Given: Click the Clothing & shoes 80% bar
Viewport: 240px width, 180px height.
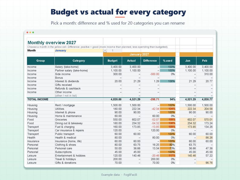Looking at the screenshot, I should 167,145.
